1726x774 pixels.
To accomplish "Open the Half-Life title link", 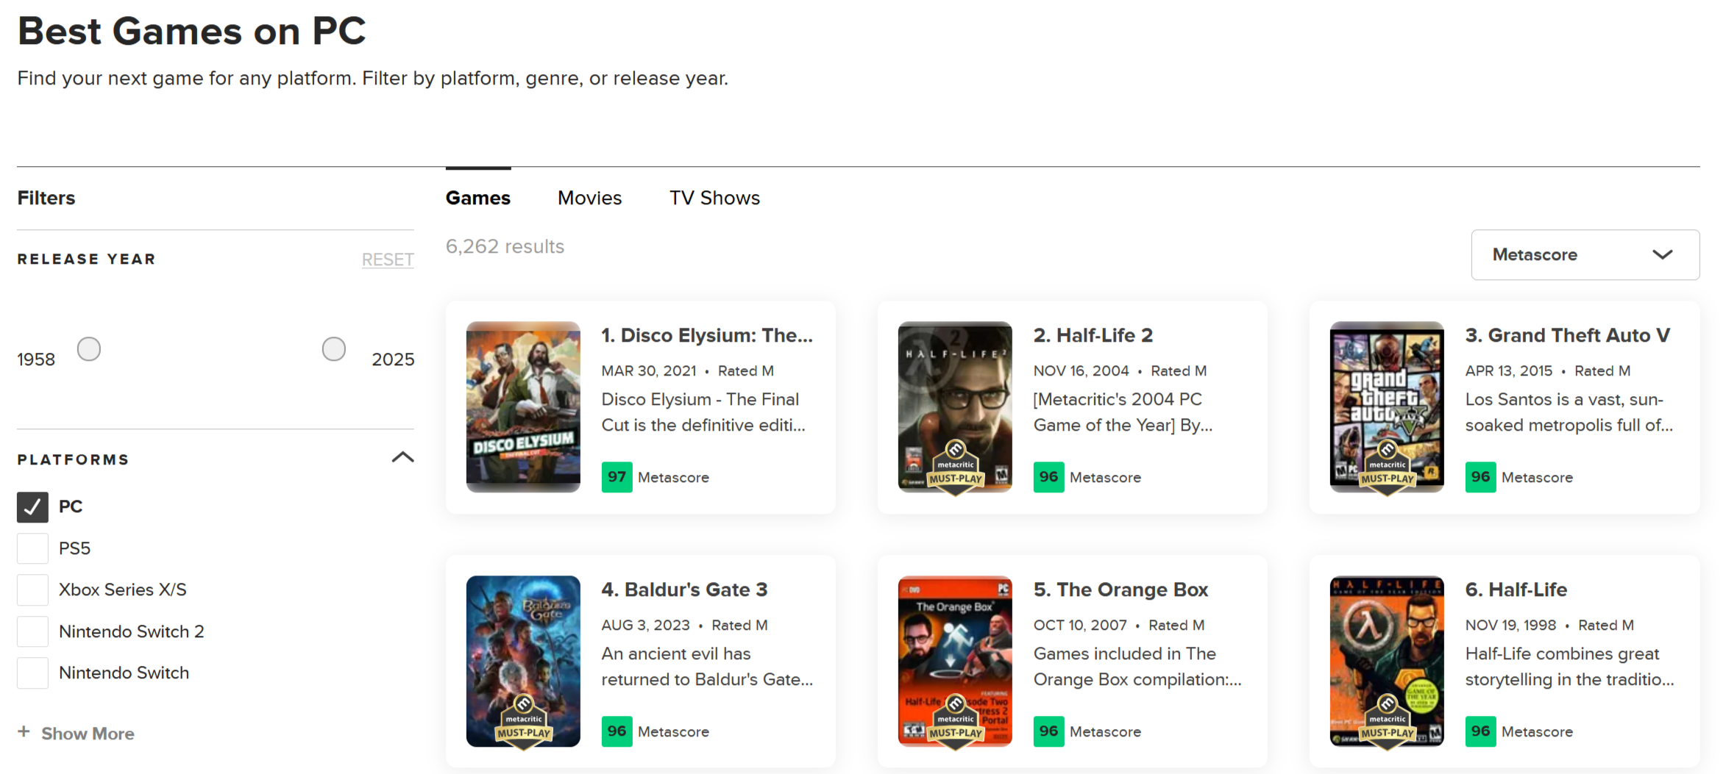I will coord(1516,590).
